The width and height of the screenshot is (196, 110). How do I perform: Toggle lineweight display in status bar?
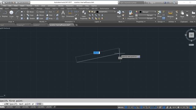pos(160,107)
